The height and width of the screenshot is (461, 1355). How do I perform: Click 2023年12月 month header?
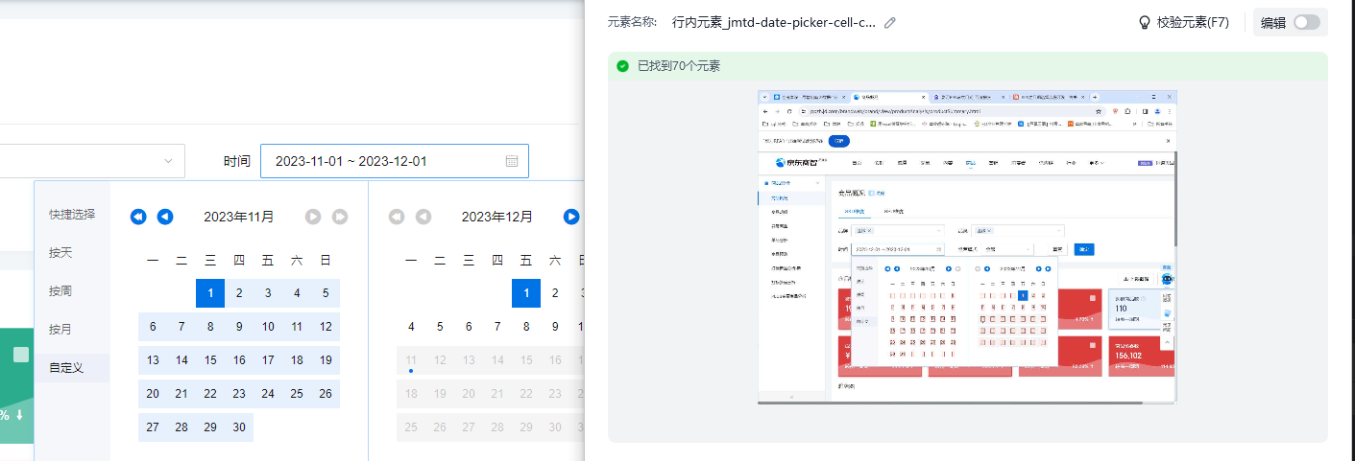[497, 218]
